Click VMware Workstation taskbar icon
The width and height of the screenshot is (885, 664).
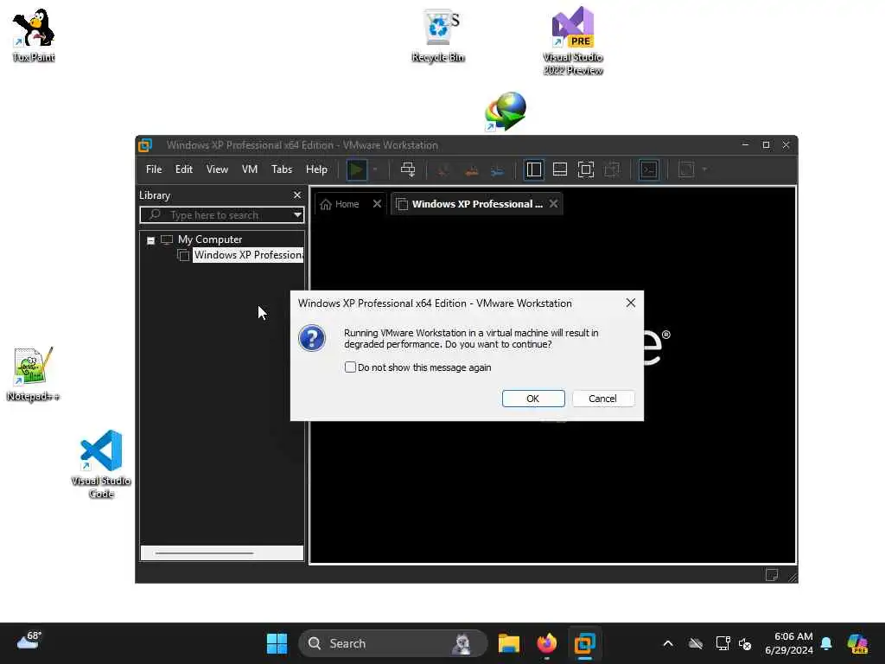coord(585,643)
